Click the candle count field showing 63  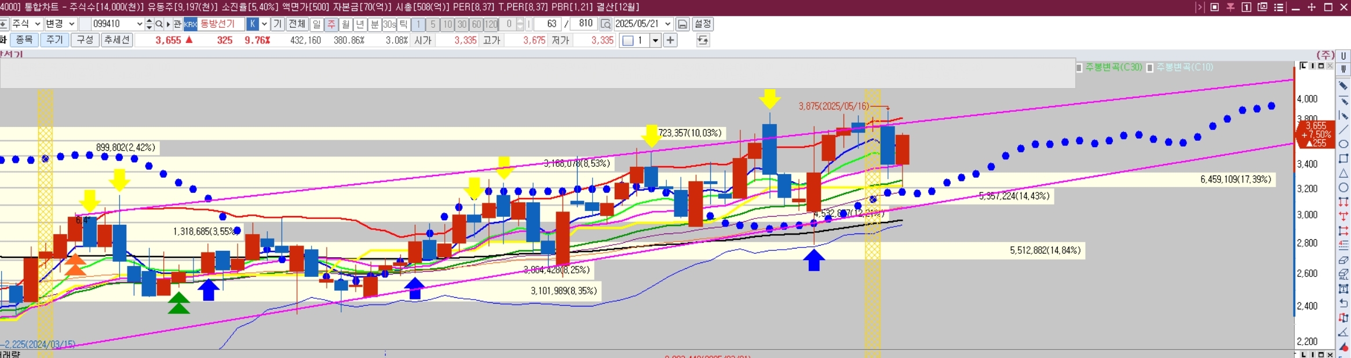coord(546,24)
